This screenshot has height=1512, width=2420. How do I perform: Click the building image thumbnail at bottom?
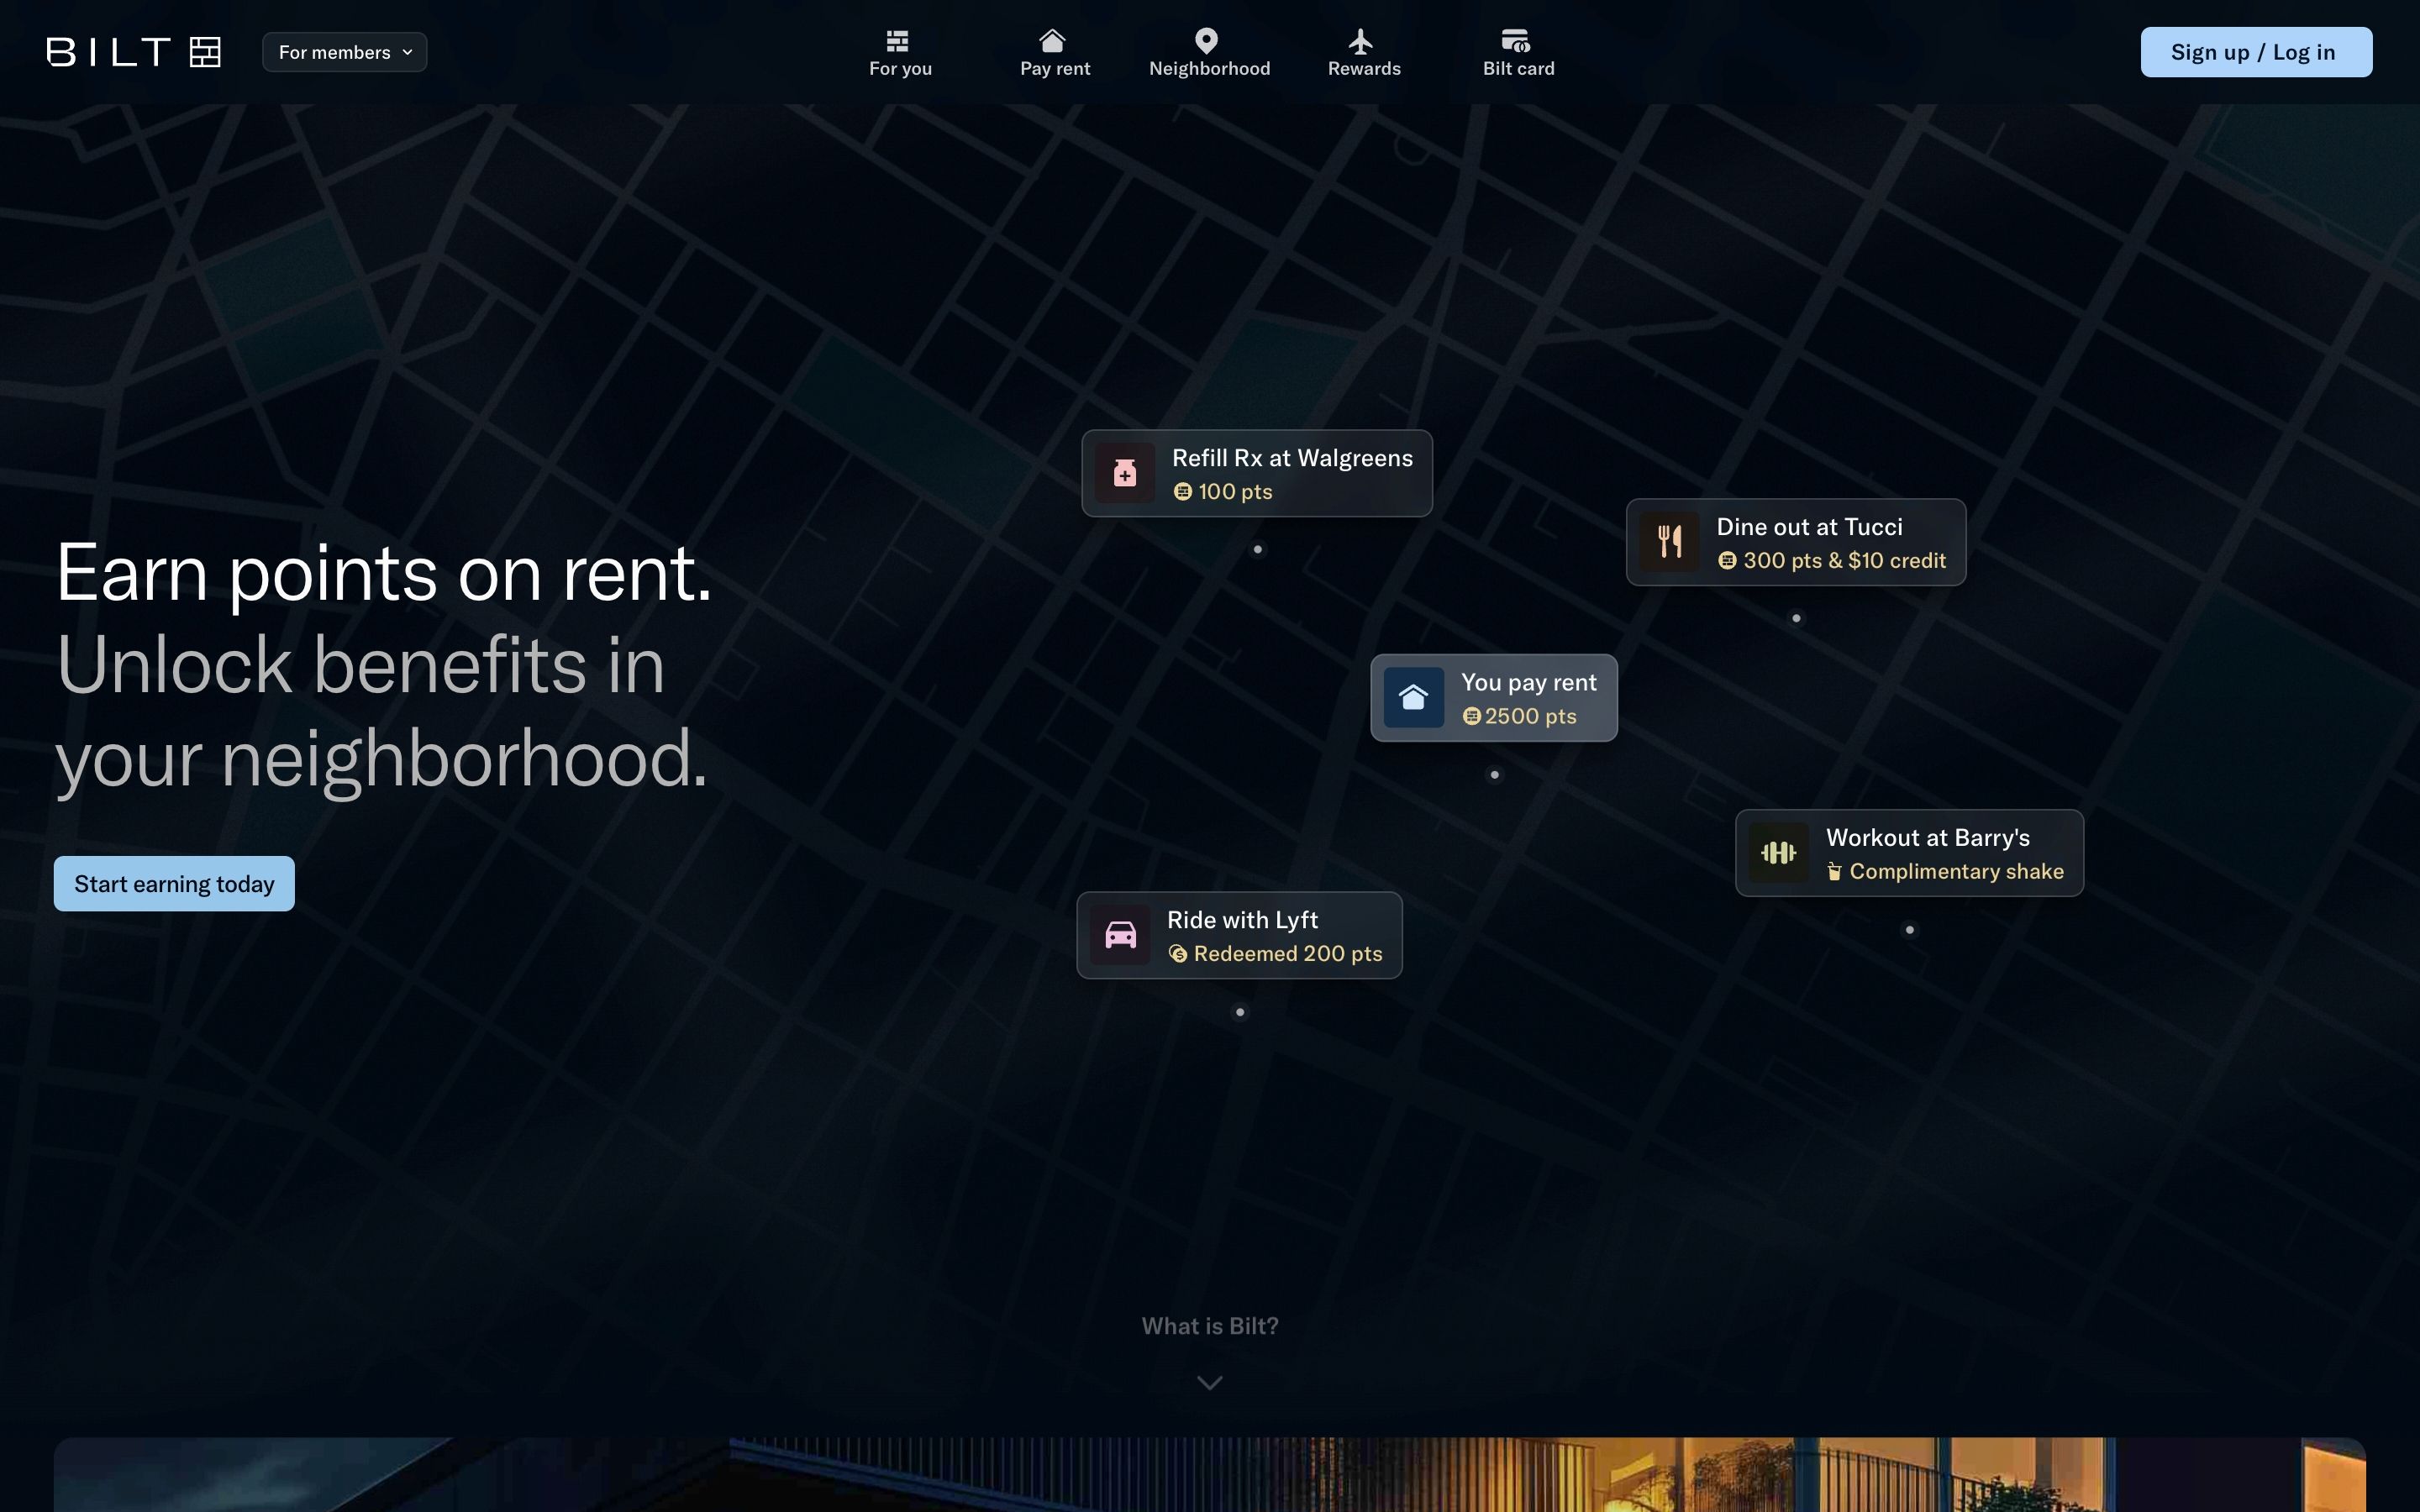1209,1475
